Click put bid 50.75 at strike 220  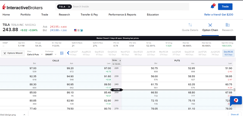point(154,68)
